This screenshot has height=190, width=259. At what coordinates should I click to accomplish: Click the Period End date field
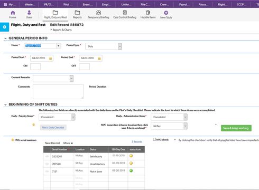point(90,58)
